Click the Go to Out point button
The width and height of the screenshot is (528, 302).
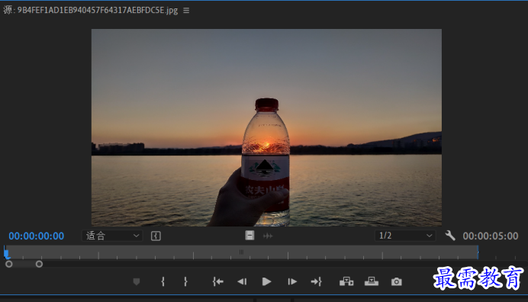coord(316,281)
